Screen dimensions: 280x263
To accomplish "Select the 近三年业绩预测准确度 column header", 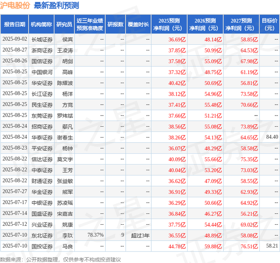I will 90,24.
